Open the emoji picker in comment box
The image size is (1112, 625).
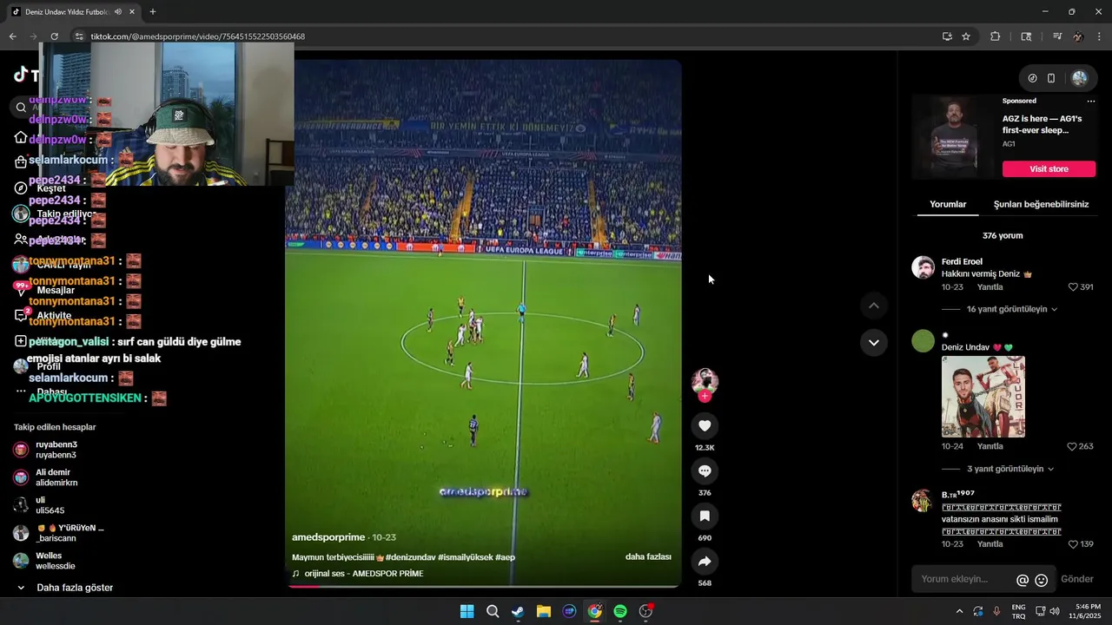(1042, 580)
